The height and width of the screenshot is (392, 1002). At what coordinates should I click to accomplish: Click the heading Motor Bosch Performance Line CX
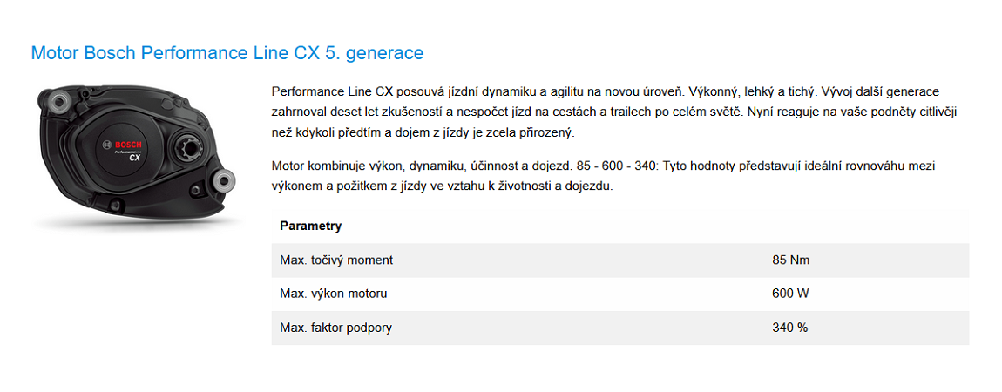click(227, 53)
